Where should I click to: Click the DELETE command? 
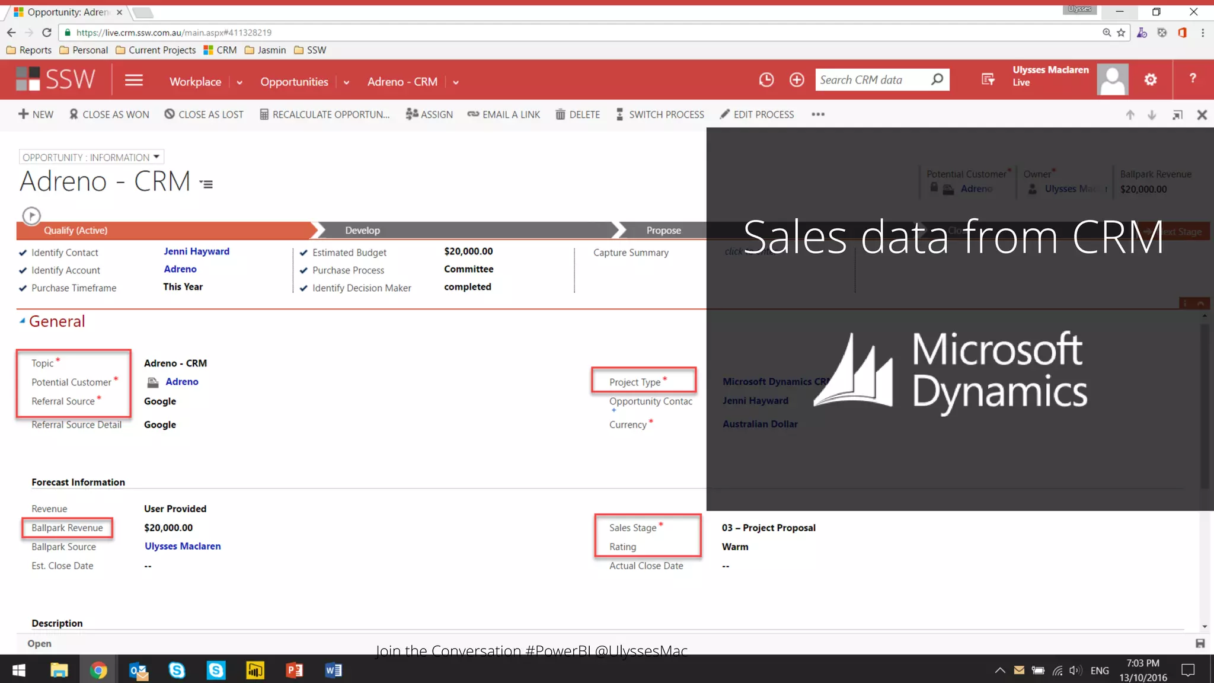(x=577, y=114)
